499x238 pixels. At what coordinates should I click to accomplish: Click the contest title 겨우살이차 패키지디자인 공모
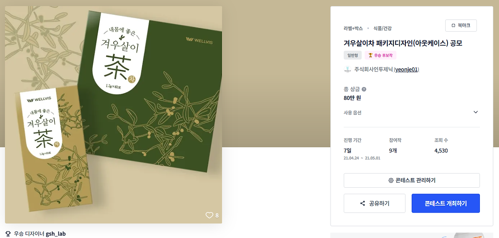click(x=403, y=43)
